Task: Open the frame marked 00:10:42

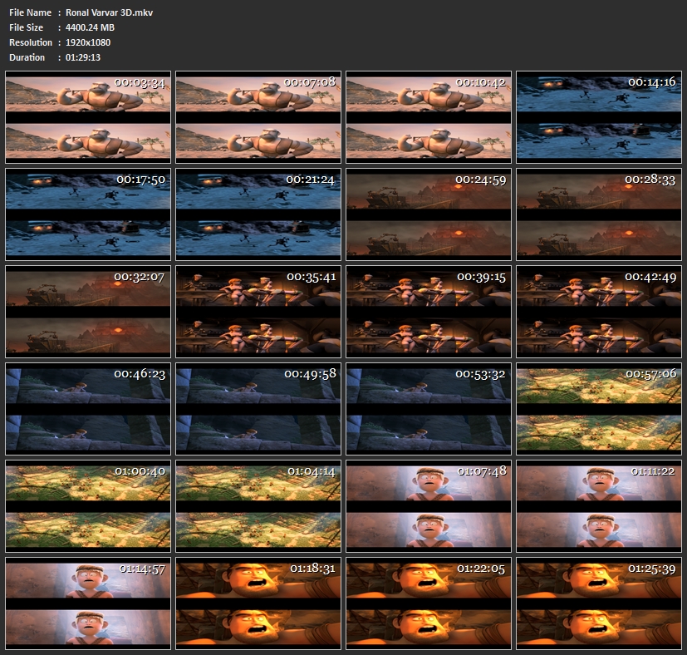Action: point(429,117)
